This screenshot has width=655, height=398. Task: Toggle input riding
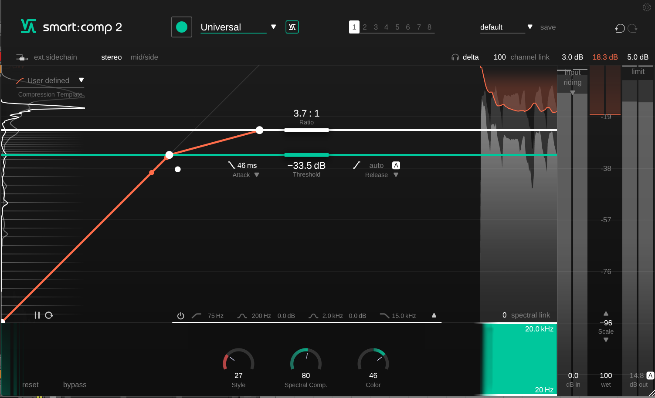pyautogui.click(x=572, y=78)
